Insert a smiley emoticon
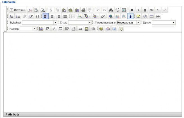 (x=101, y=29)
